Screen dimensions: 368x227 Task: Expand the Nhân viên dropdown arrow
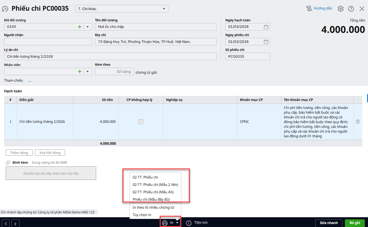point(88,71)
